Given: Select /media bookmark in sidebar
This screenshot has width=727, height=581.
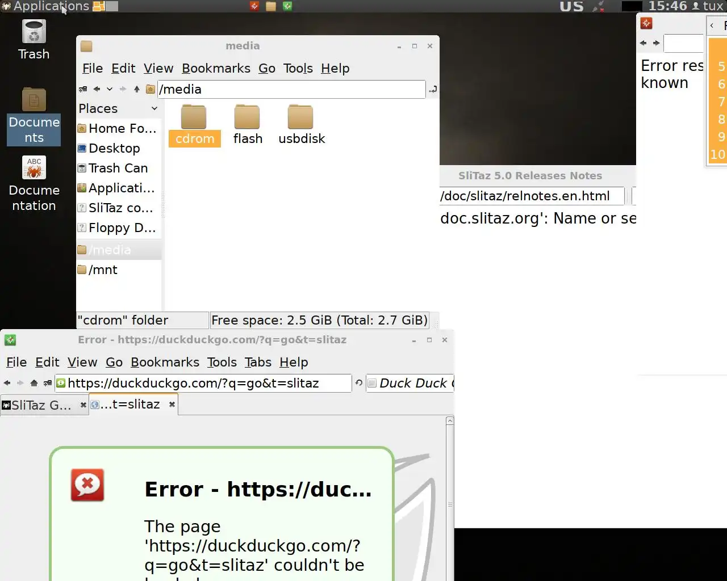Looking at the screenshot, I should click(118, 250).
